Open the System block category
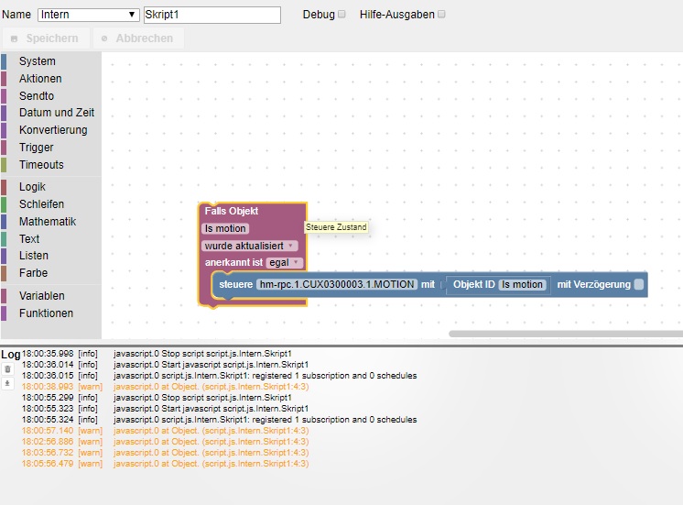Image resolution: width=683 pixels, height=505 pixels. [51, 61]
